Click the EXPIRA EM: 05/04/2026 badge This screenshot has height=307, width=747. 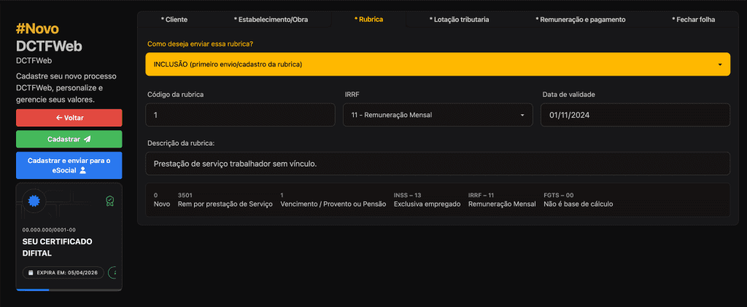63,273
